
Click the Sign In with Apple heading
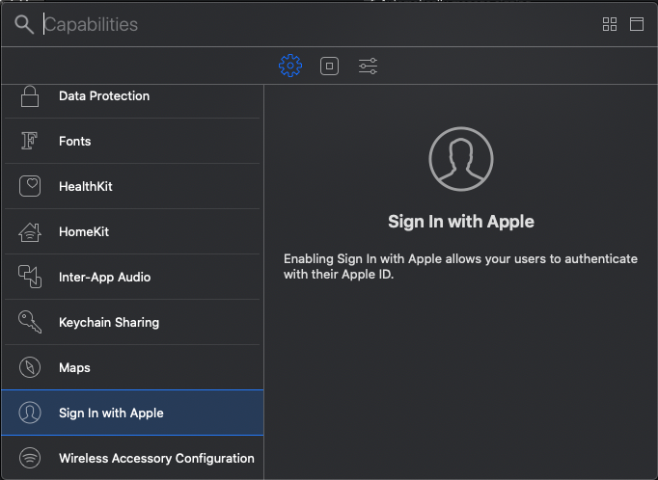pyautogui.click(x=460, y=222)
